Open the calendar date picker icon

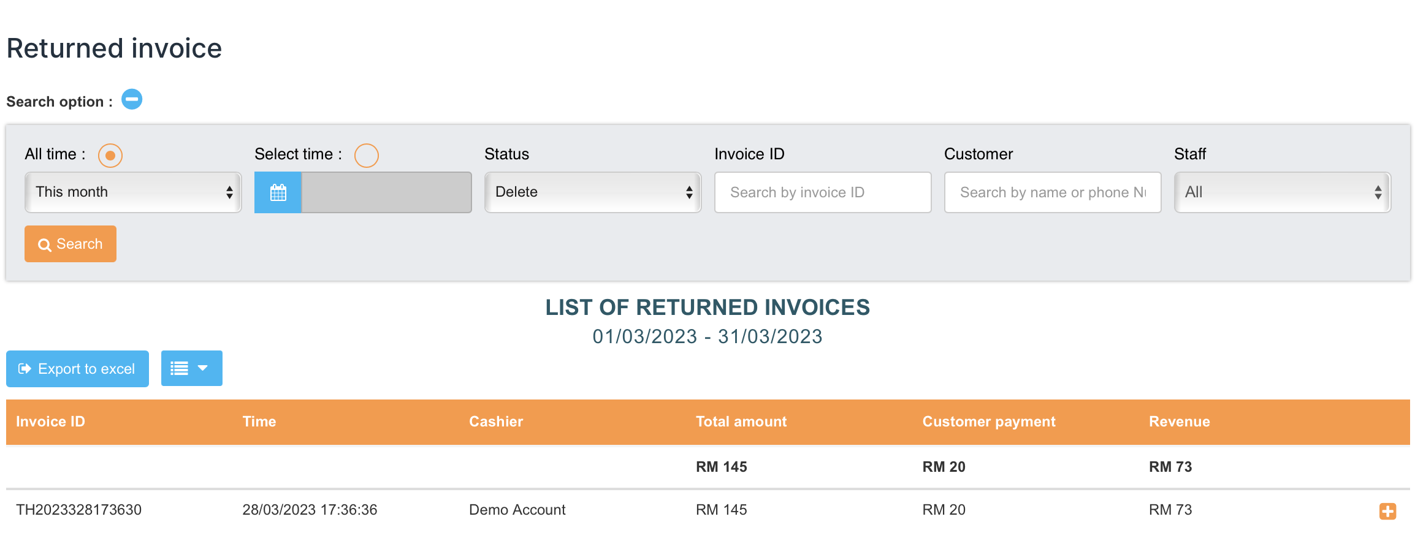(278, 192)
